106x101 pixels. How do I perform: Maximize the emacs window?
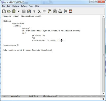[96, 2]
